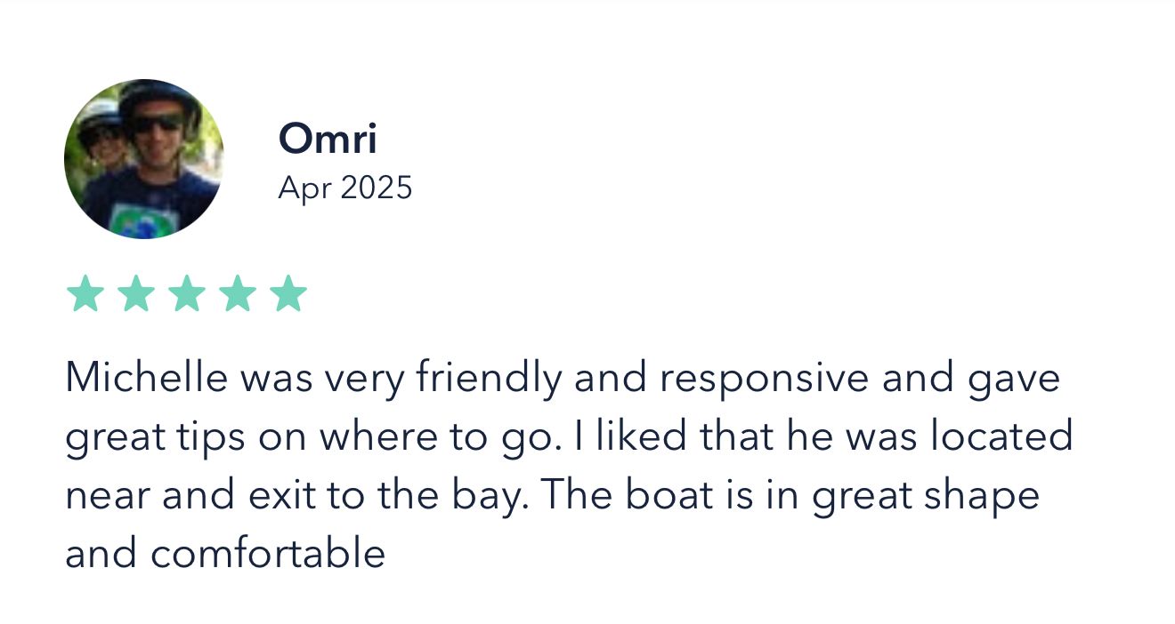This screenshot has width=1175, height=624.
Task: Select the second rating star
Action: (136, 293)
